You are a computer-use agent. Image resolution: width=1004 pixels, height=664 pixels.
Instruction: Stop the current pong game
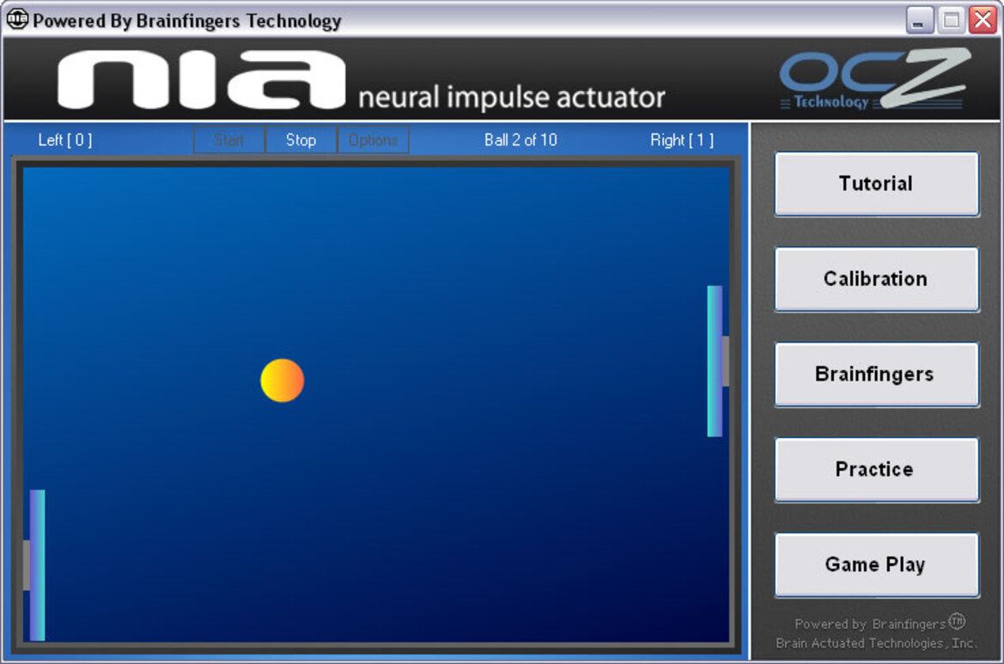[x=301, y=140]
